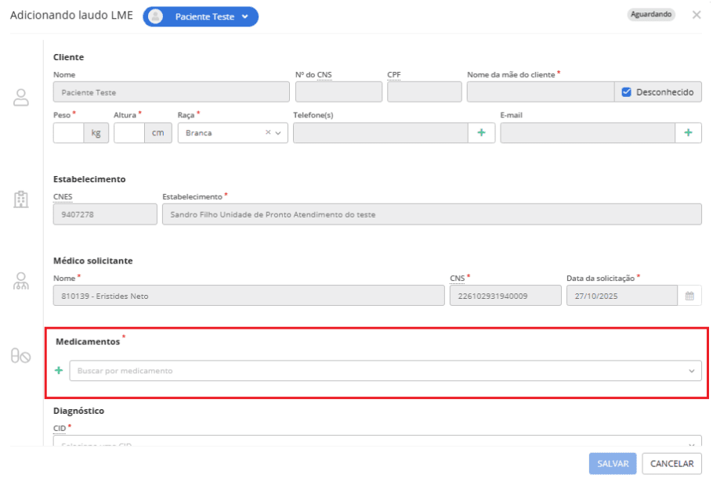Clear the selected Raça value Branca
Screen dimensions: 720x478
[x=268, y=133]
